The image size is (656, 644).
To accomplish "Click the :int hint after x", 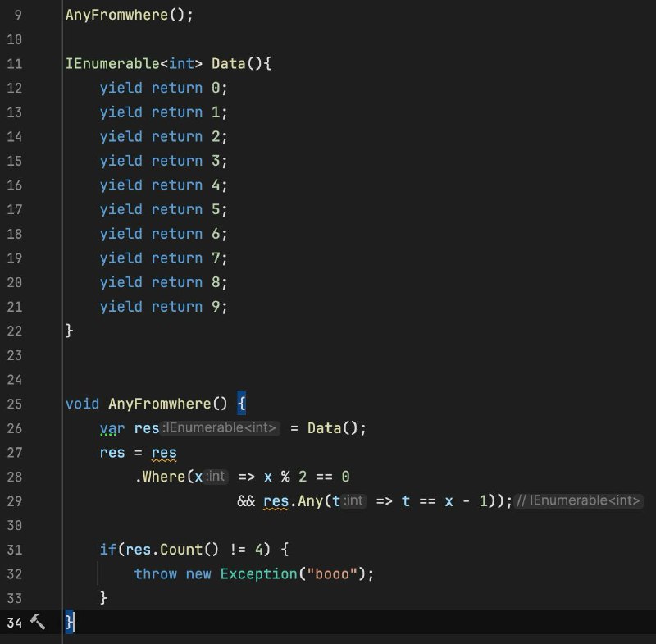I will [x=216, y=476].
